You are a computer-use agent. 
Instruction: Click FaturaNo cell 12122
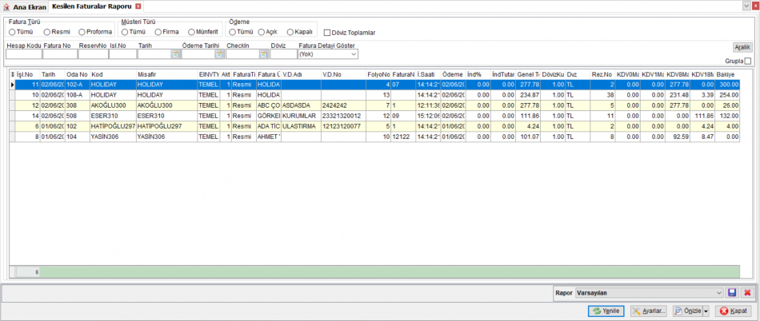pyautogui.click(x=402, y=137)
